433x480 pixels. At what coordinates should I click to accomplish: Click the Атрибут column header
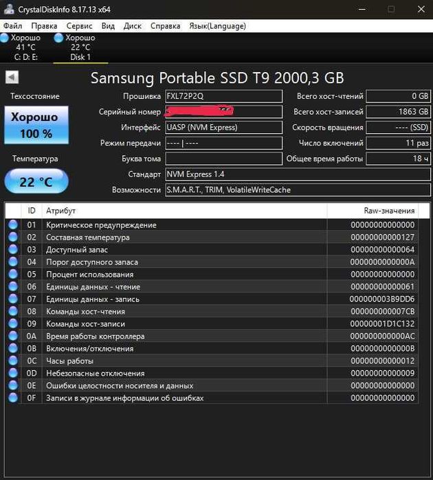click(184, 211)
